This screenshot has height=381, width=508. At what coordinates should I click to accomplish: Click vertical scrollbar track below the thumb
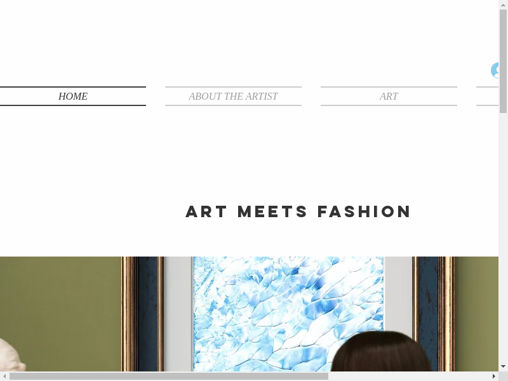[503, 237]
